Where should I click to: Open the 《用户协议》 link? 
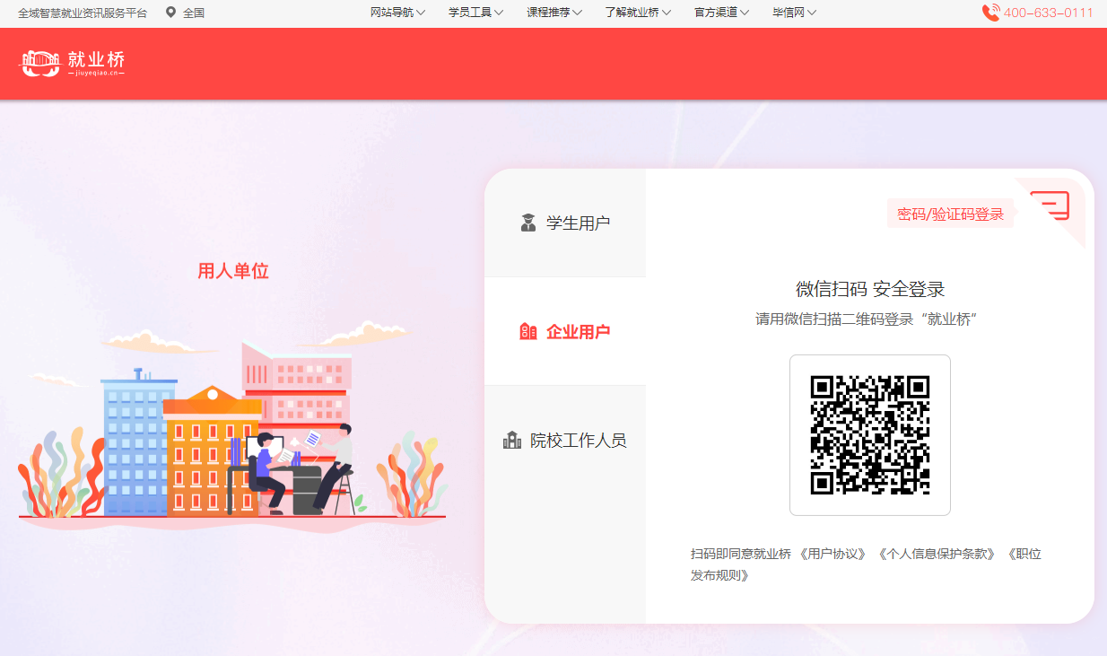click(832, 554)
